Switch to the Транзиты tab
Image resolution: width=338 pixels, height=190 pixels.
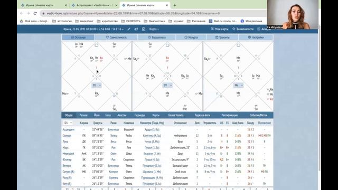click(x=222, y=37)
